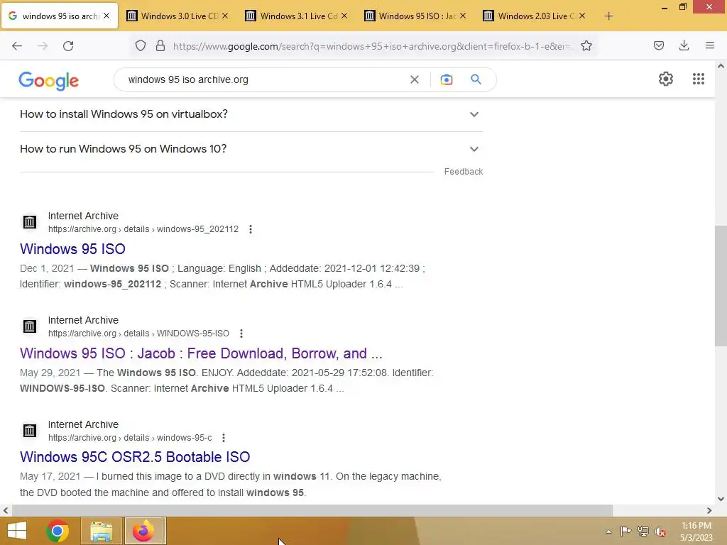Open 'Windows 95 ISO : Jacob : Free Download' link

[x=201, y=353]
